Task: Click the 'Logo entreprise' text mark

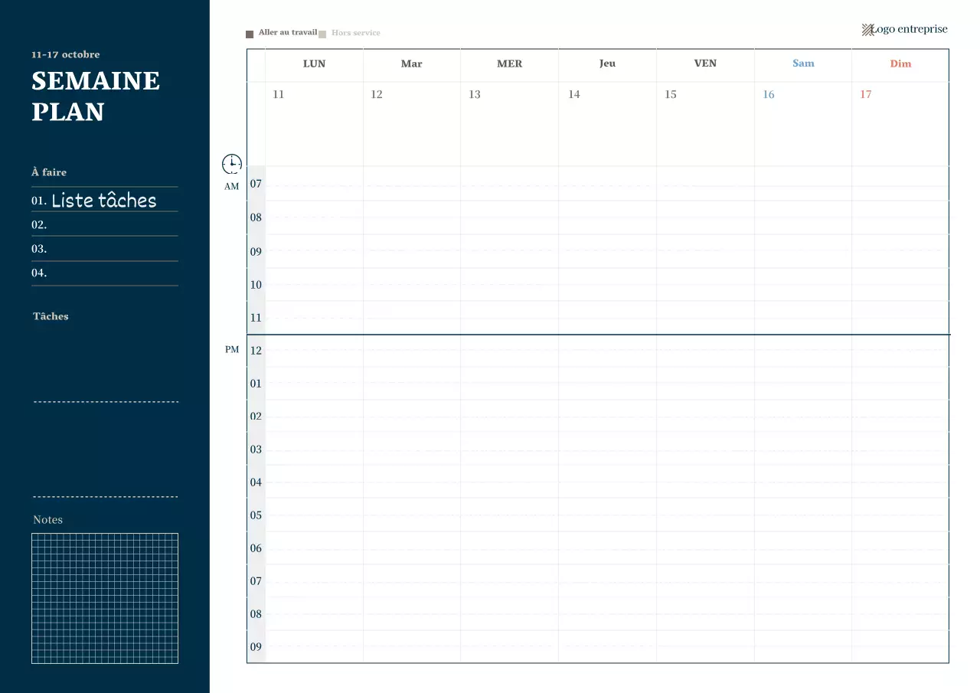Action: pyautogui.click(x=911, y=29)
